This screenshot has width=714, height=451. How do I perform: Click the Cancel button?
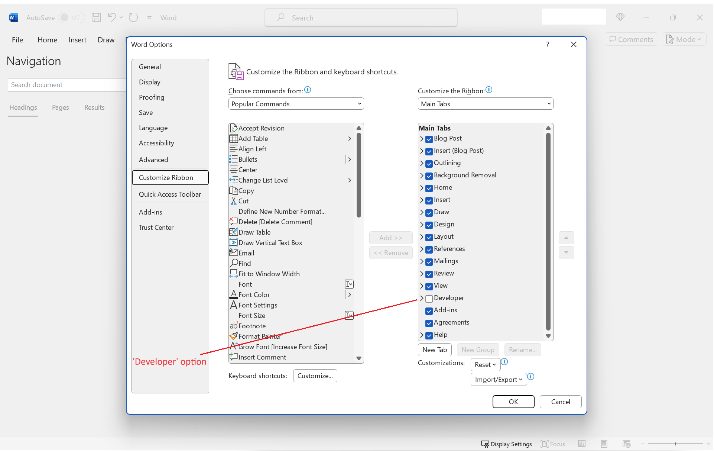(x=560, y=402)
